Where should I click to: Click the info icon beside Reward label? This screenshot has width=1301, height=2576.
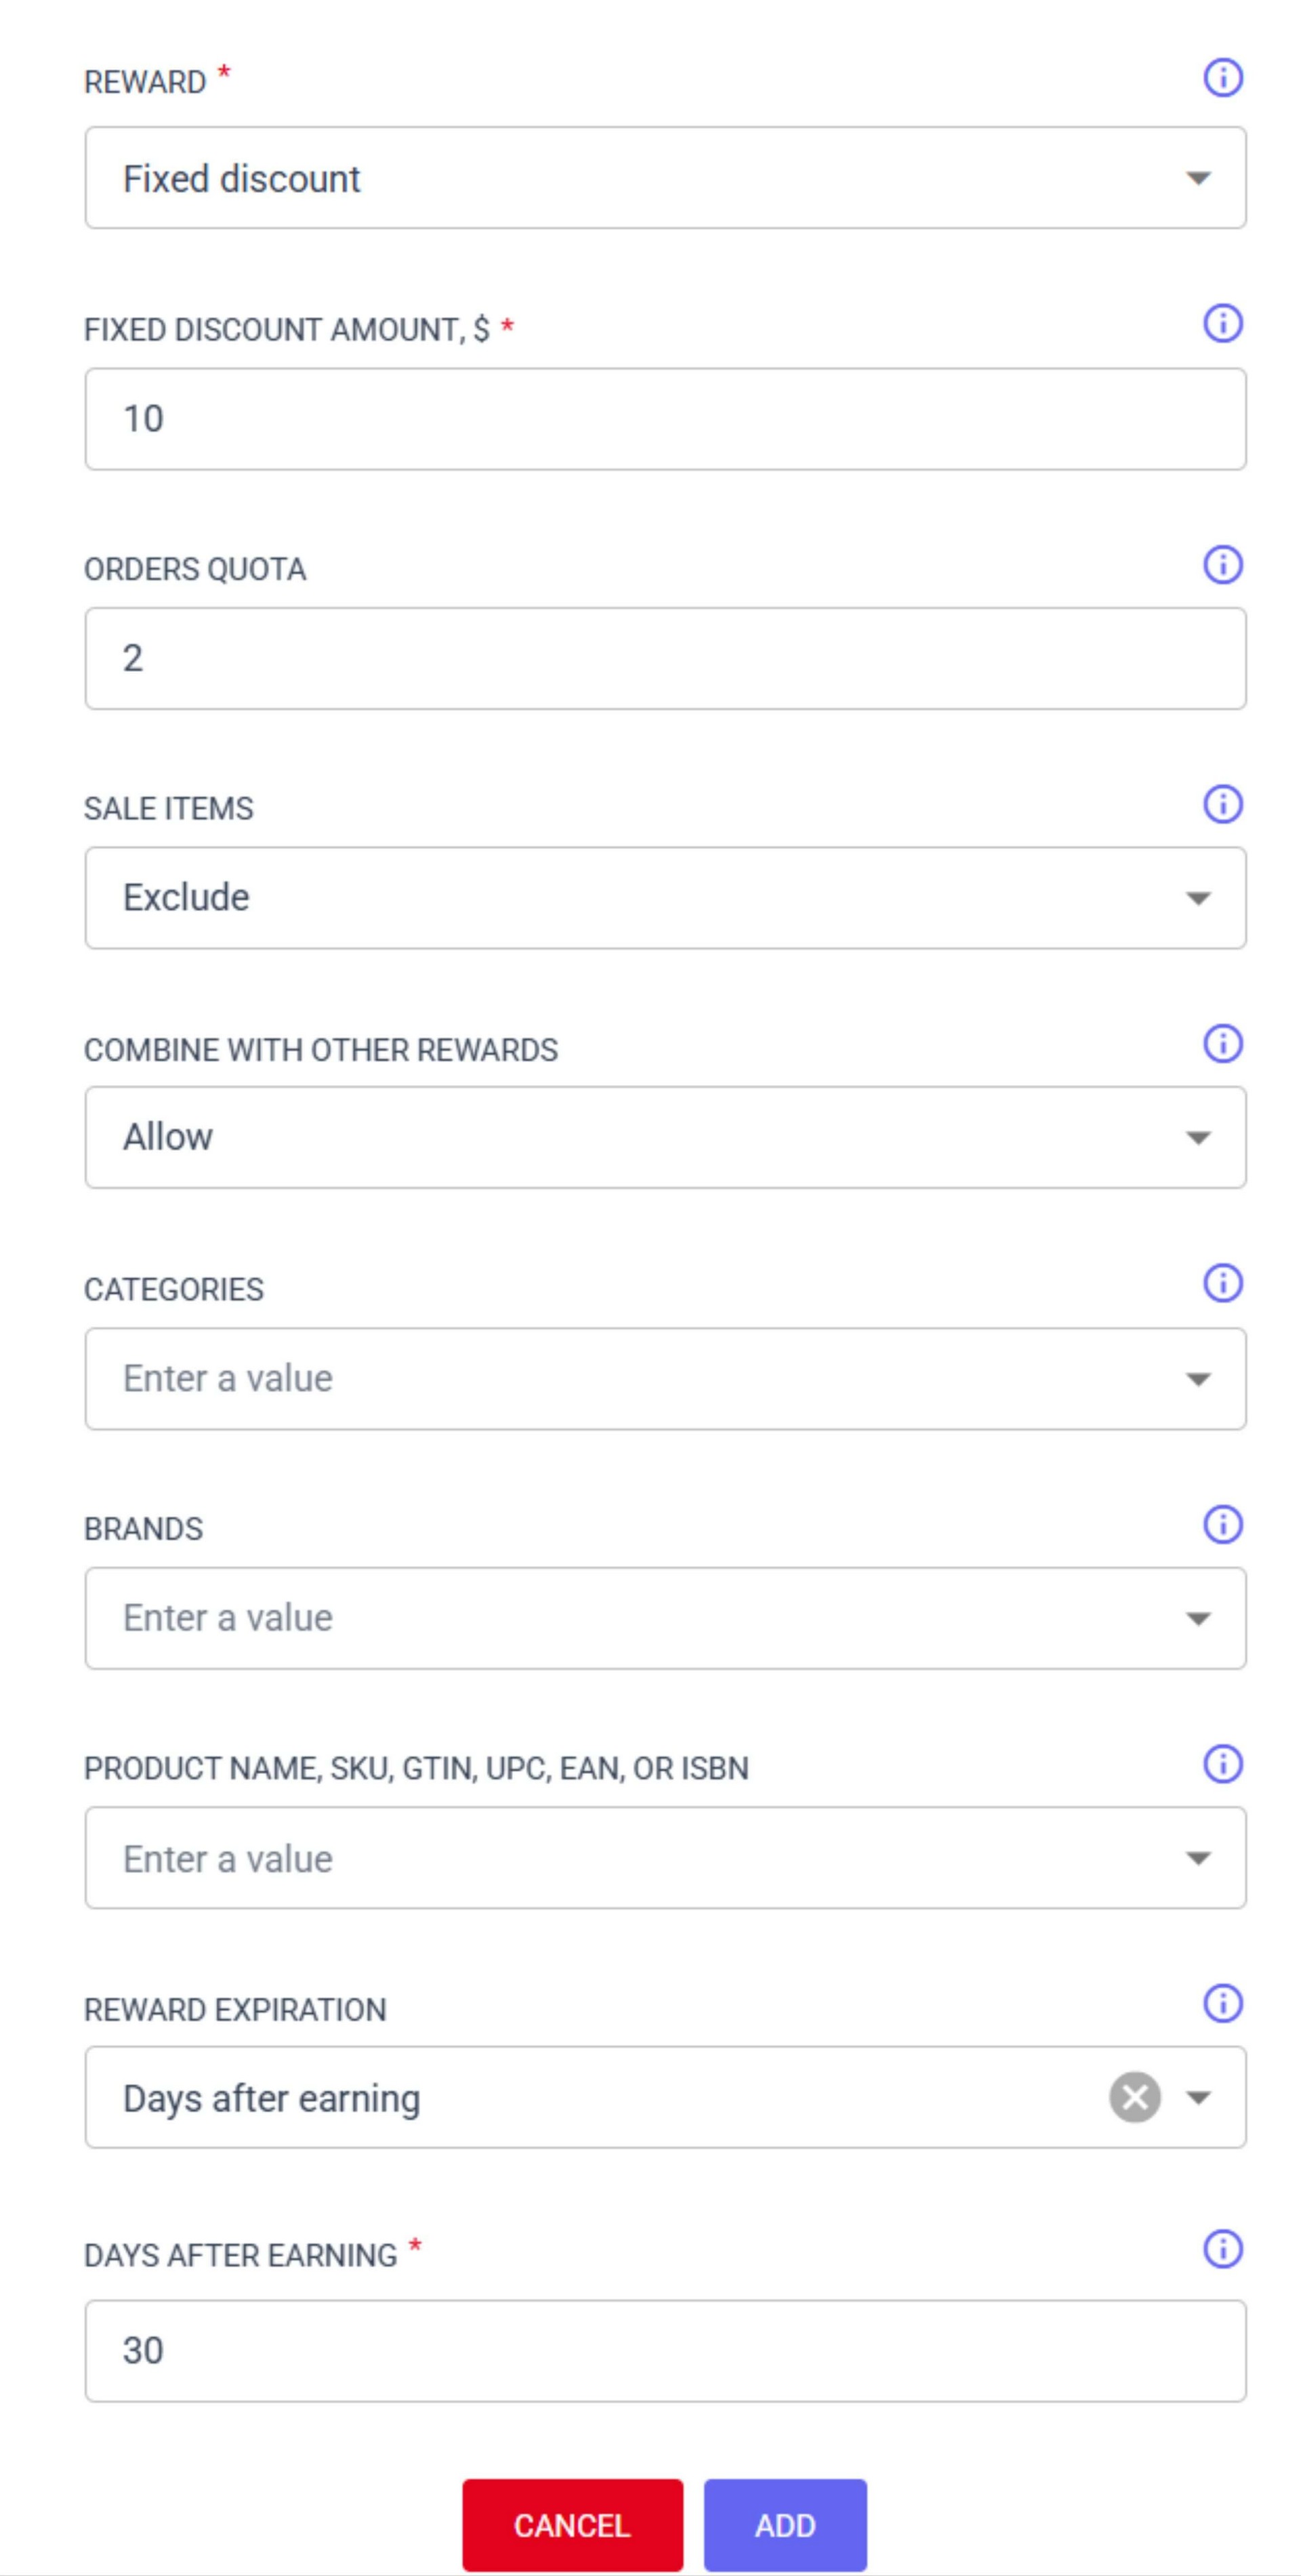coord(1222,77)
